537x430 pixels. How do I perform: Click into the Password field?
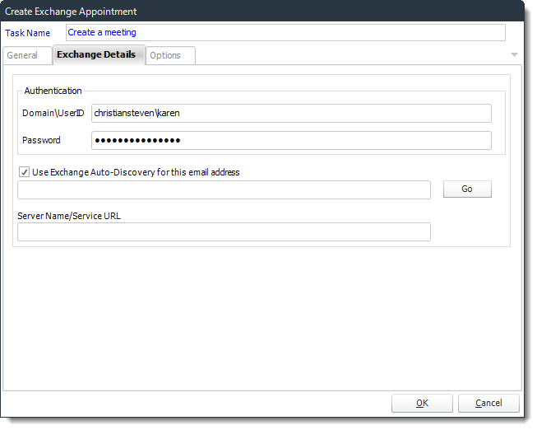point(291,140)
